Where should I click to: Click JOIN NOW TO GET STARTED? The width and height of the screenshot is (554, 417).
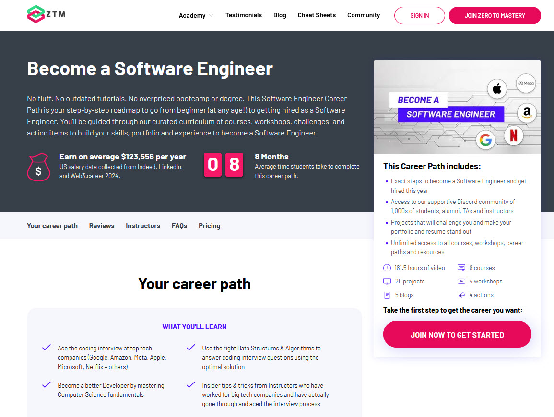[x=457, y=335]
